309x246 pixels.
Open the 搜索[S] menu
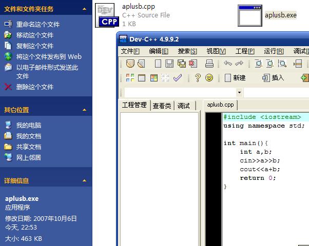click(187, 51)
